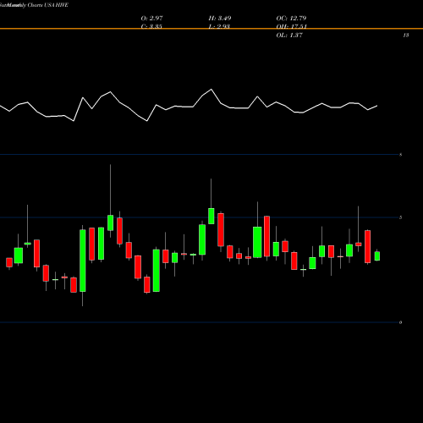Click the 'OL: 1.37' readout

coord(289,35)
